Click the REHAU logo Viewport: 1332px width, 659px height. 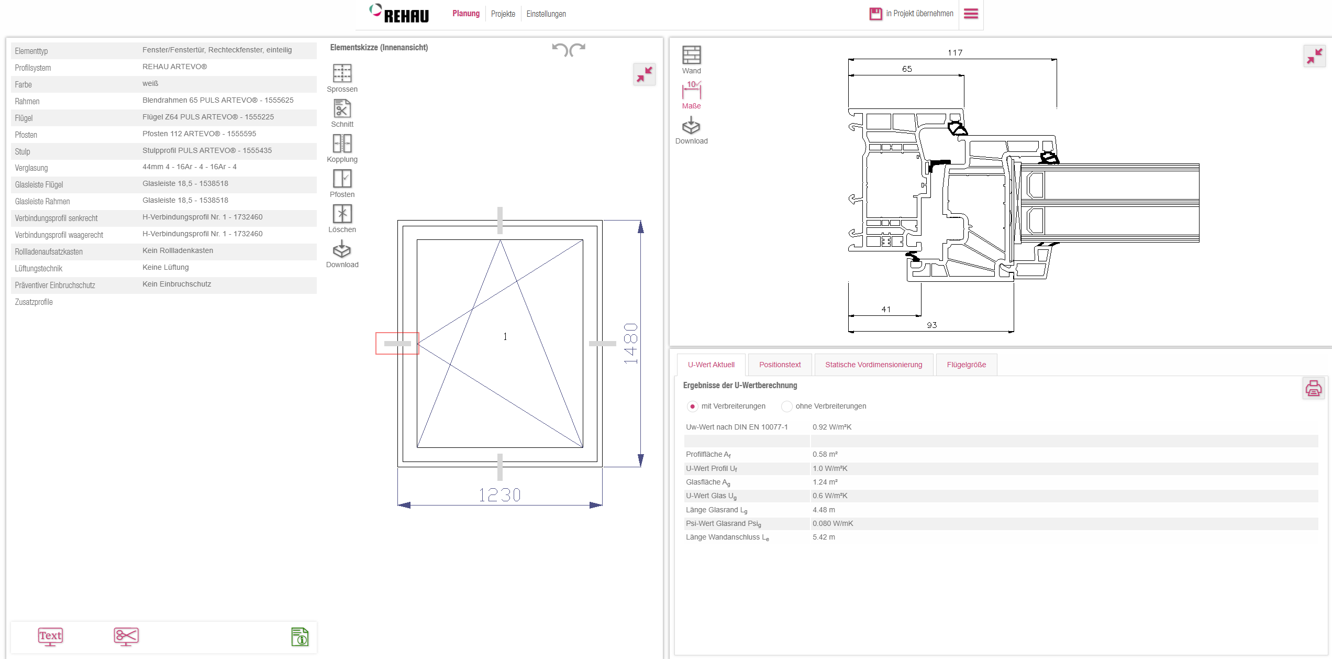[399, 14]
